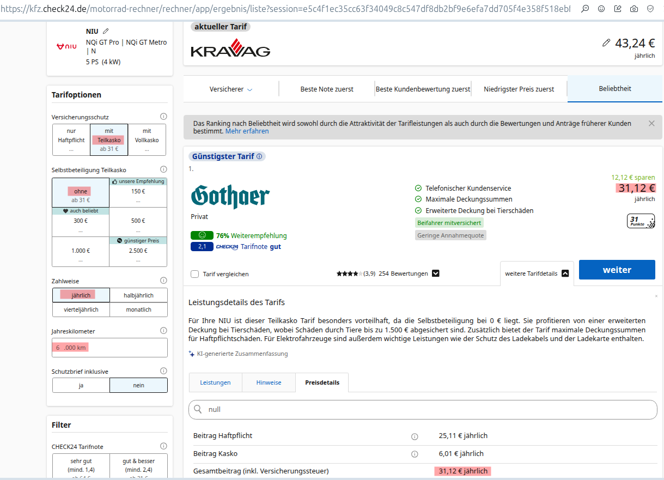
Task: Click info icon next to Günstigster Tarif
Action: 259,156
